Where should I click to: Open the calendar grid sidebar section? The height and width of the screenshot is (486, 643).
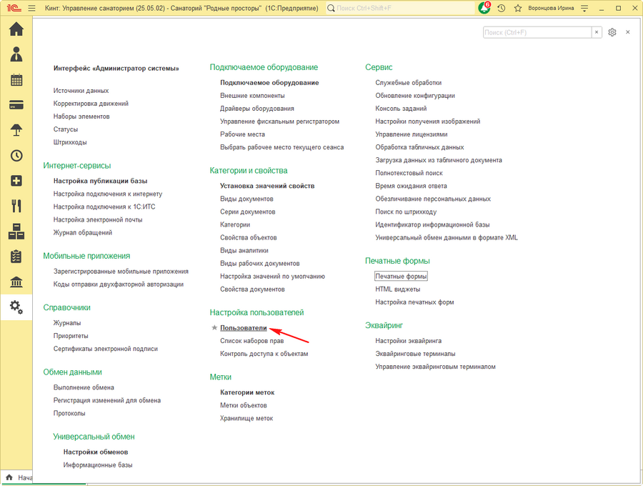pos(16,80)
